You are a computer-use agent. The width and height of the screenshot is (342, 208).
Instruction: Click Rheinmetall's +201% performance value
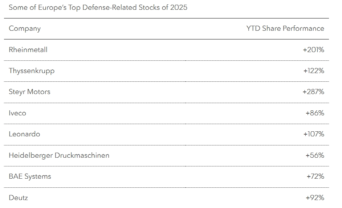(313, 50)
